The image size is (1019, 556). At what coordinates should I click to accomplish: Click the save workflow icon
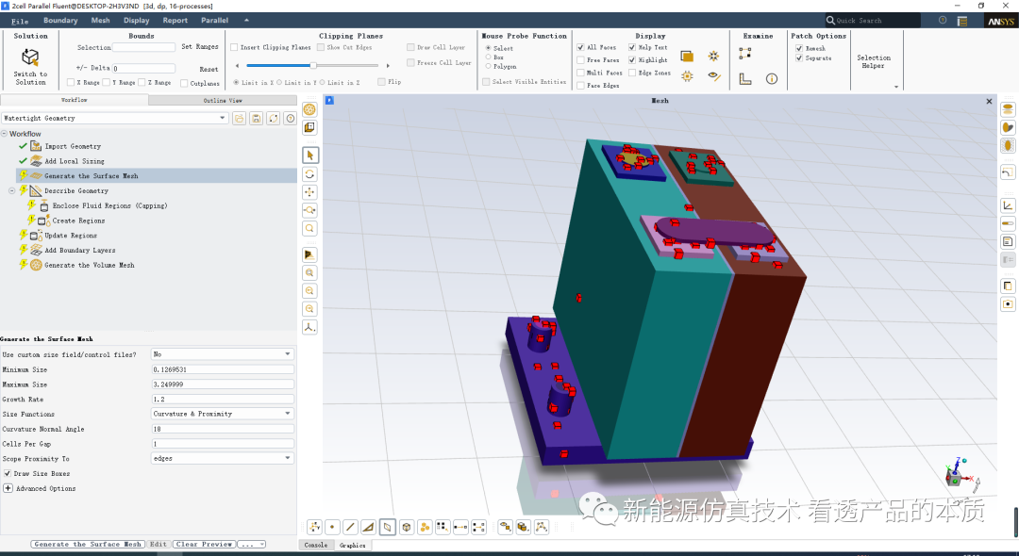tap(256, 119)
